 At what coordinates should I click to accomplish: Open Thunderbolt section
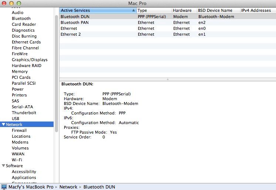click(x=24, y=113)
